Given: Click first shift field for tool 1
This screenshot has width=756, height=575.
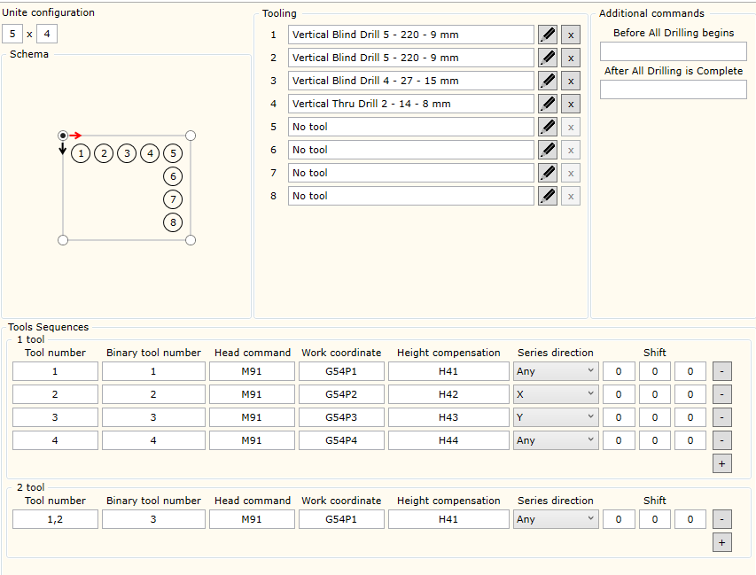Looking at the screenshot, I should point(619,371).
